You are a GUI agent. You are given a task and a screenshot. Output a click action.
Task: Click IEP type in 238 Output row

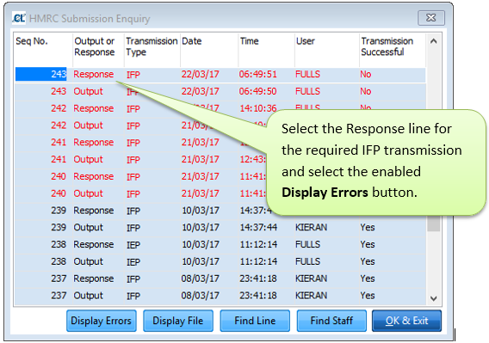pos(133,261)
